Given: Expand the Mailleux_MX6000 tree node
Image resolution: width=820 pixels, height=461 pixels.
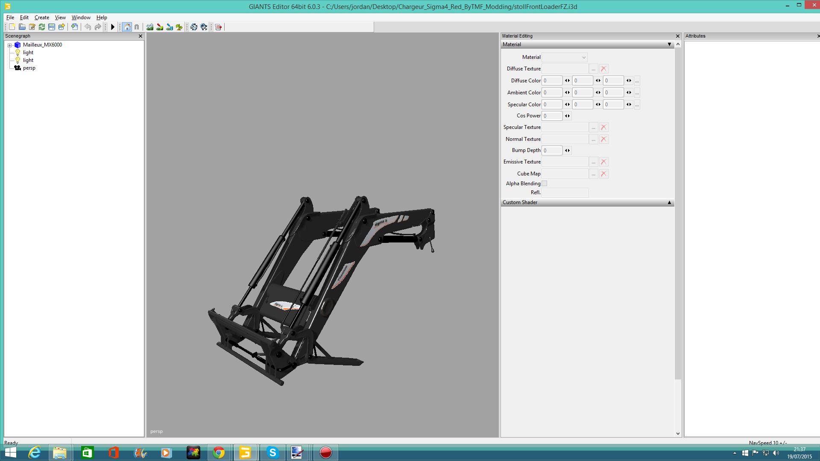Looking at the screenshot, I should click(x=9, y=45).
